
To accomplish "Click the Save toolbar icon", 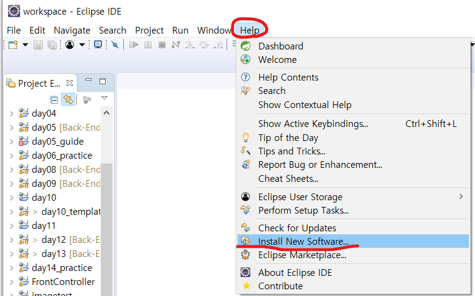I will click(38, 45).
